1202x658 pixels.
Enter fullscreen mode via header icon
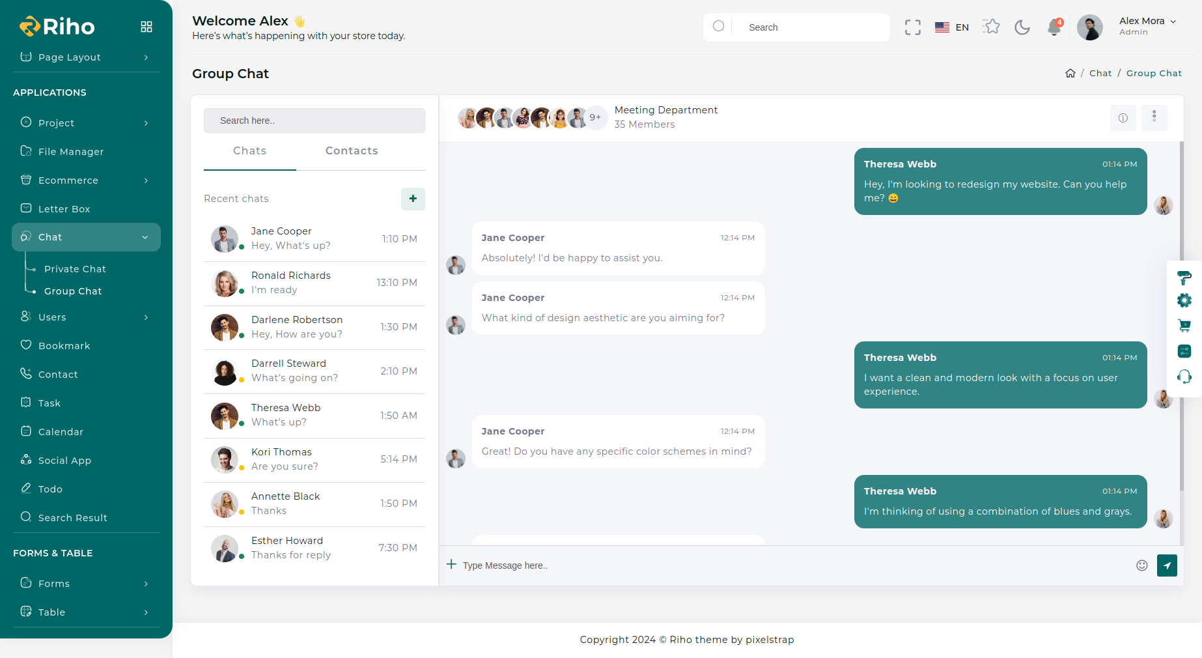coord(912,27)
